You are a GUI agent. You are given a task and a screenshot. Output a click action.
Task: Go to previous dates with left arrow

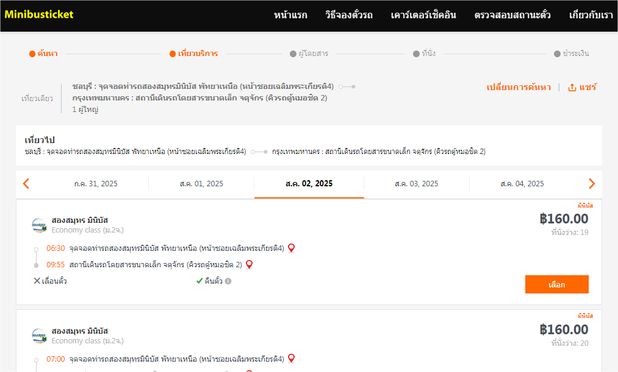tap(26, 183)
